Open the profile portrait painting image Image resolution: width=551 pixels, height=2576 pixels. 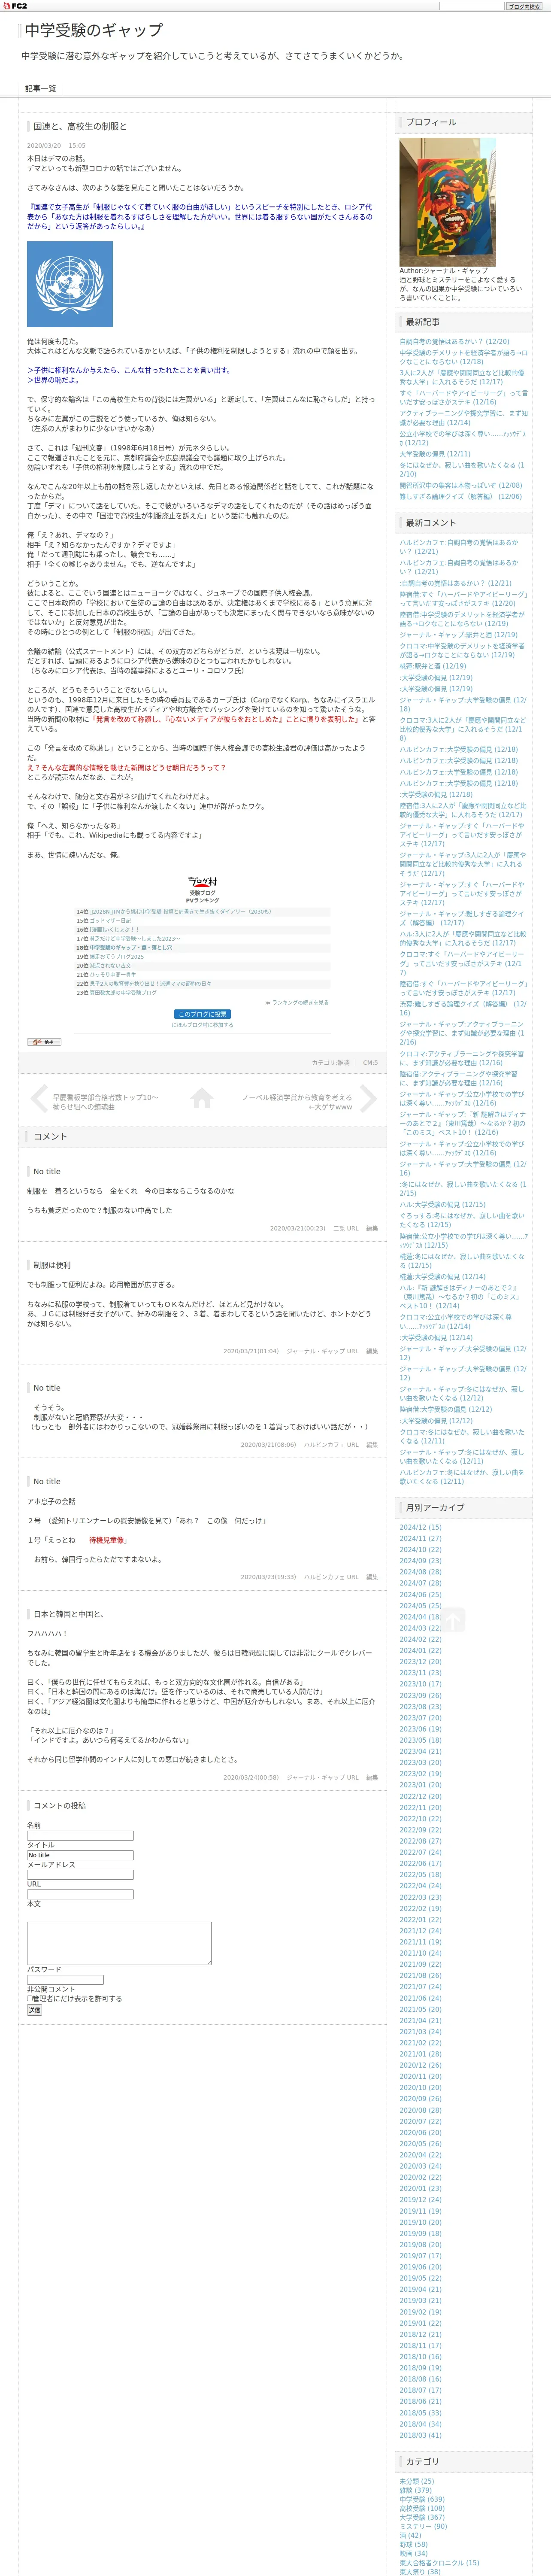pyautogui.click(x=447, y=202)
